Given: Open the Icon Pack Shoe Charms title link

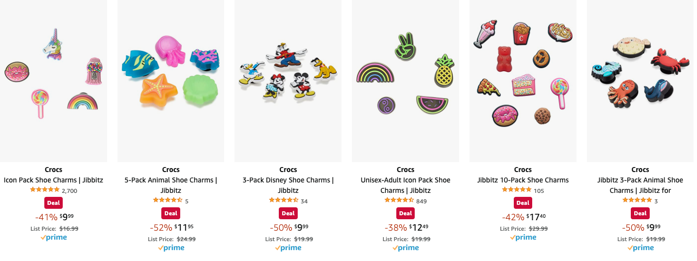Looking at the screenshot, I should click(x=53, y=180).
